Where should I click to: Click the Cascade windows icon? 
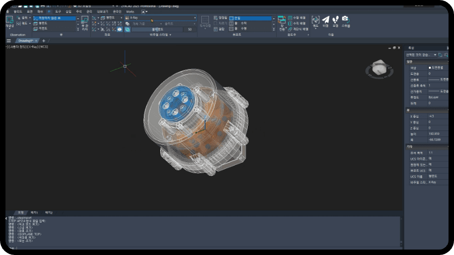tap(290, 29)
